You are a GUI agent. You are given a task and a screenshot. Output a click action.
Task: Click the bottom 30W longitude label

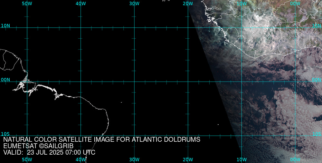pos(135,159)
